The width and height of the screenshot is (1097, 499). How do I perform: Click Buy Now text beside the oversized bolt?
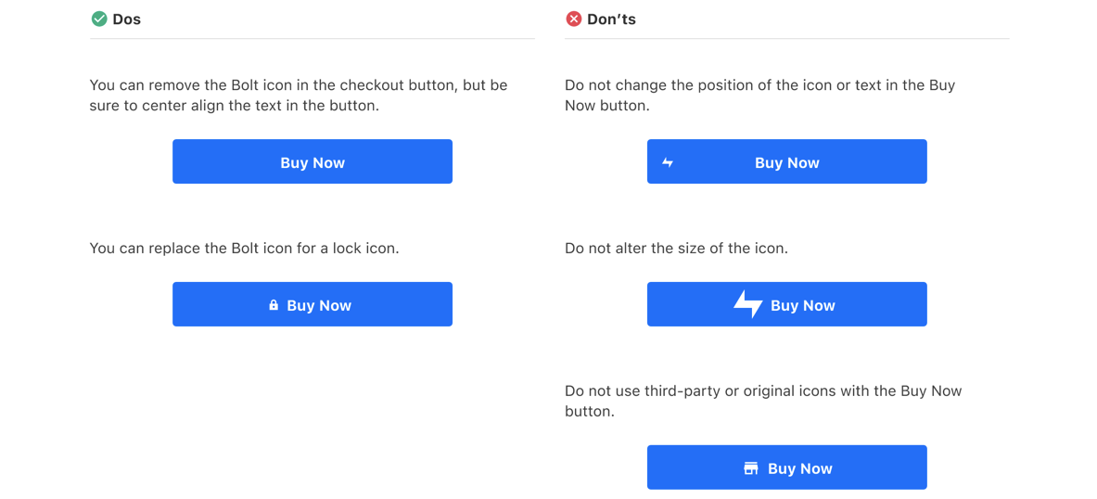tap(802, 306)
